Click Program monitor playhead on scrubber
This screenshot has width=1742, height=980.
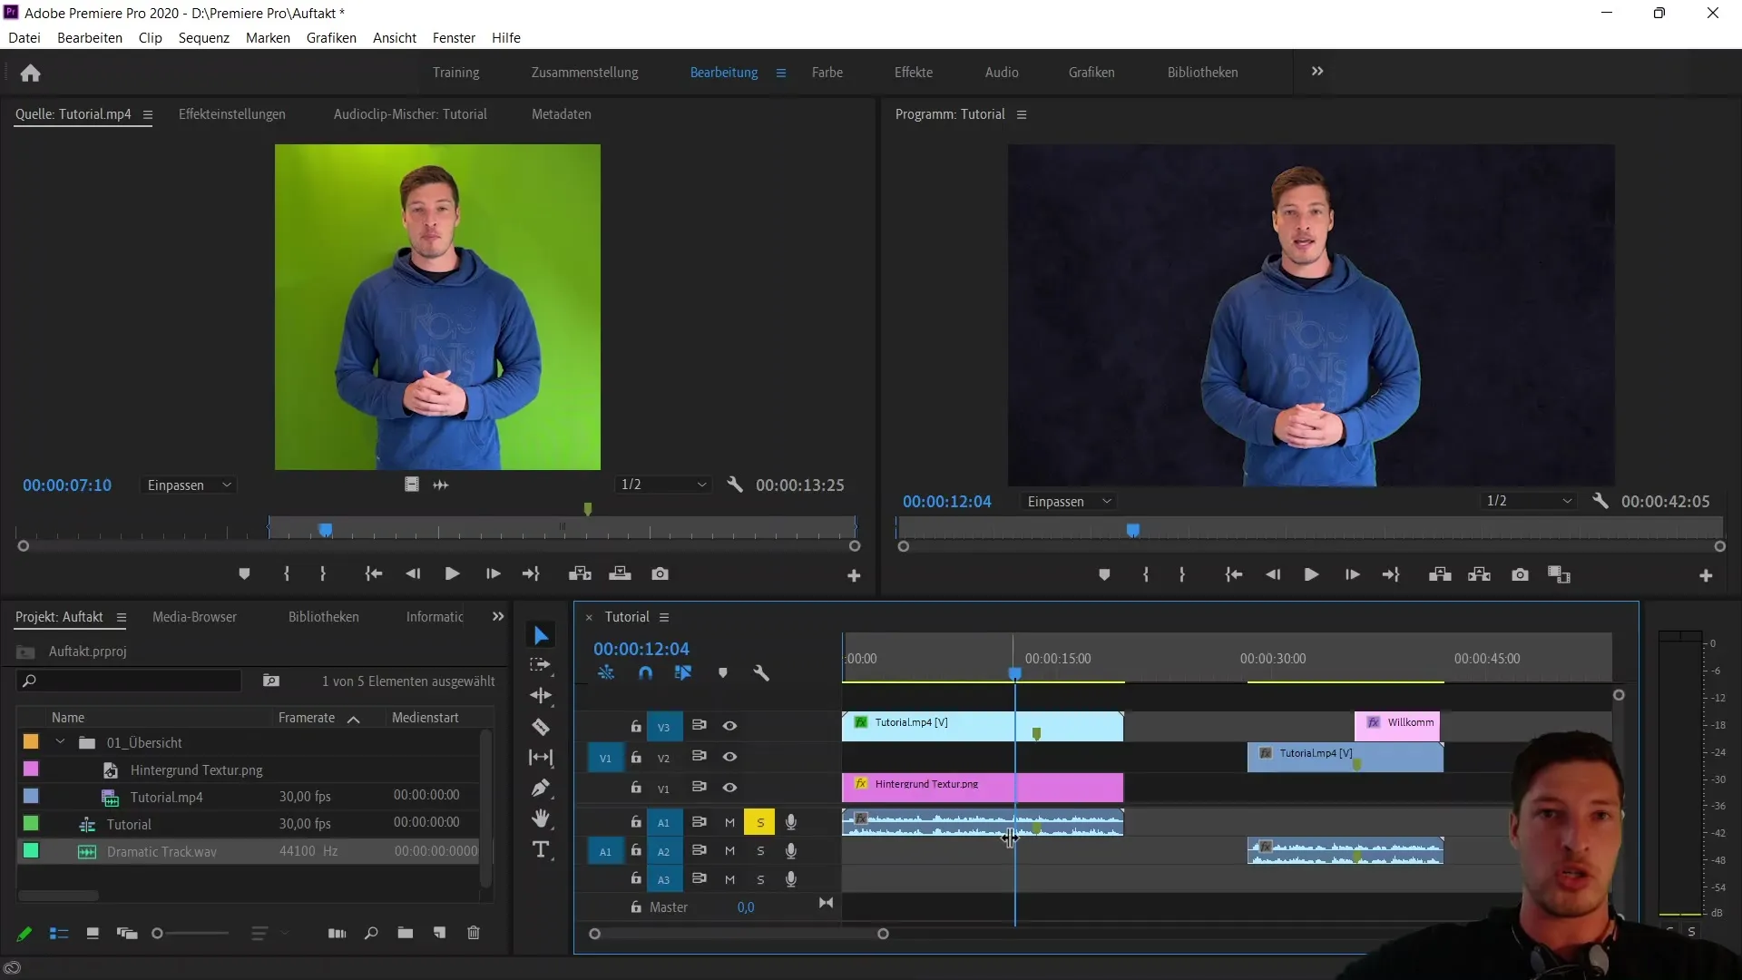[1133, 530]
